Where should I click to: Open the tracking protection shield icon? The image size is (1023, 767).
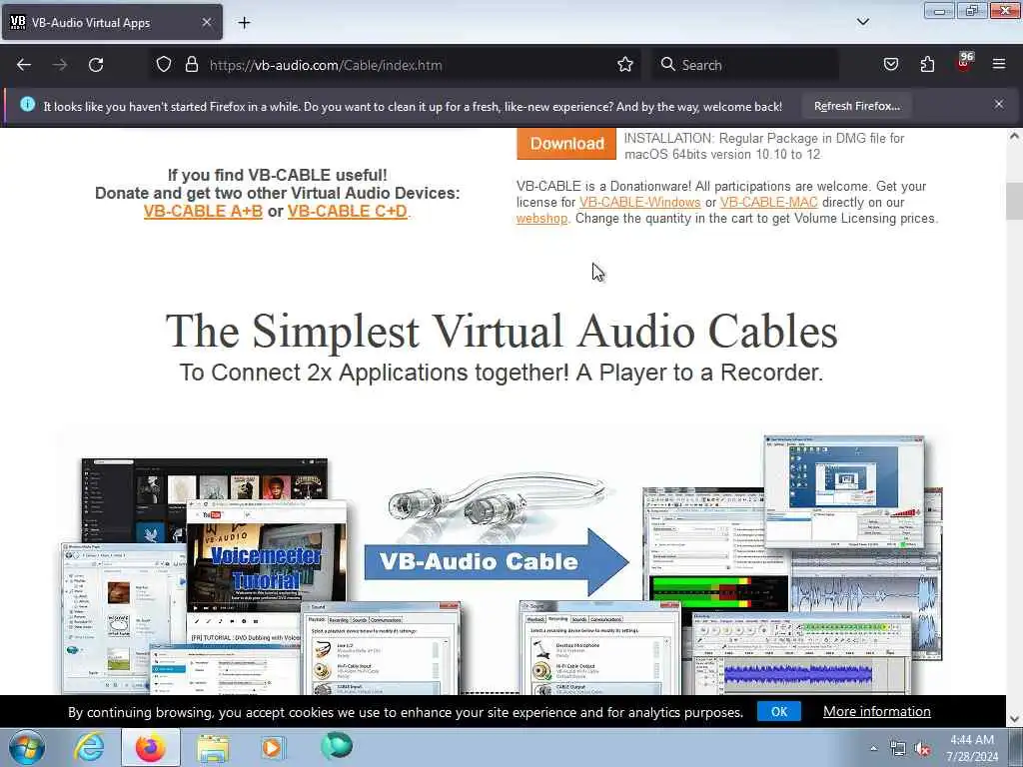click(164, 65)
